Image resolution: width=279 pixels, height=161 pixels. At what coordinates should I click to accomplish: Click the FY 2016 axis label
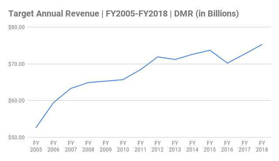click(x=227, y=146)
